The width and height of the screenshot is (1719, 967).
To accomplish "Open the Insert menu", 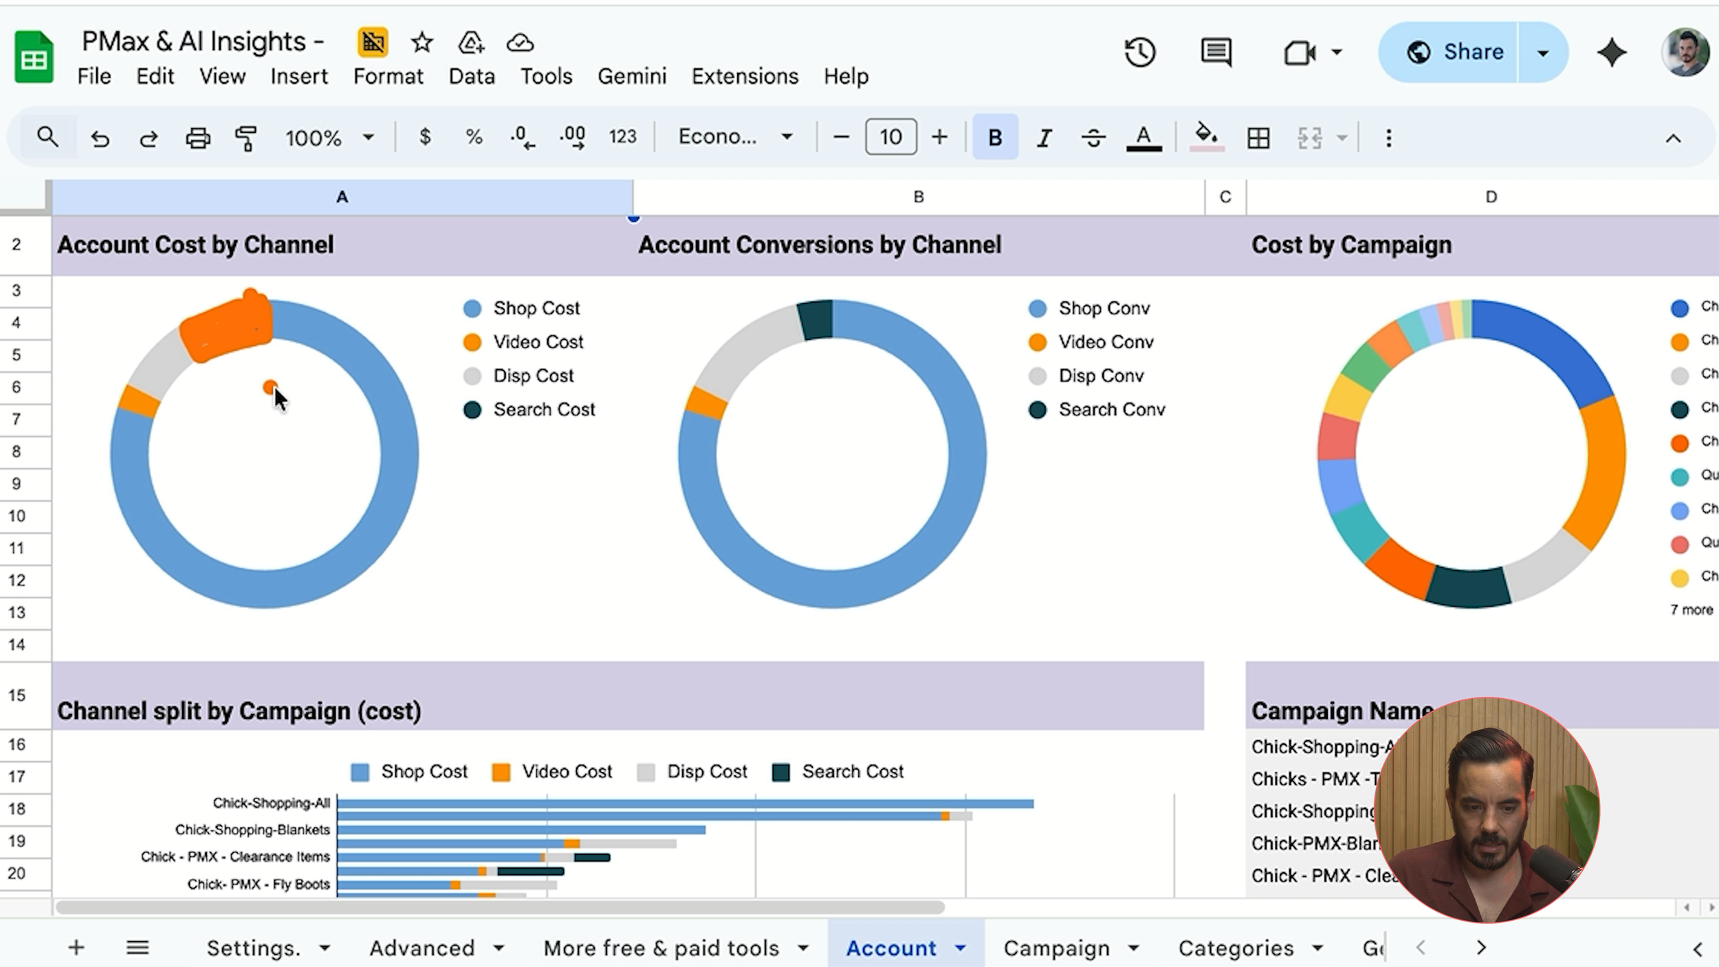I will coord(298,76).
